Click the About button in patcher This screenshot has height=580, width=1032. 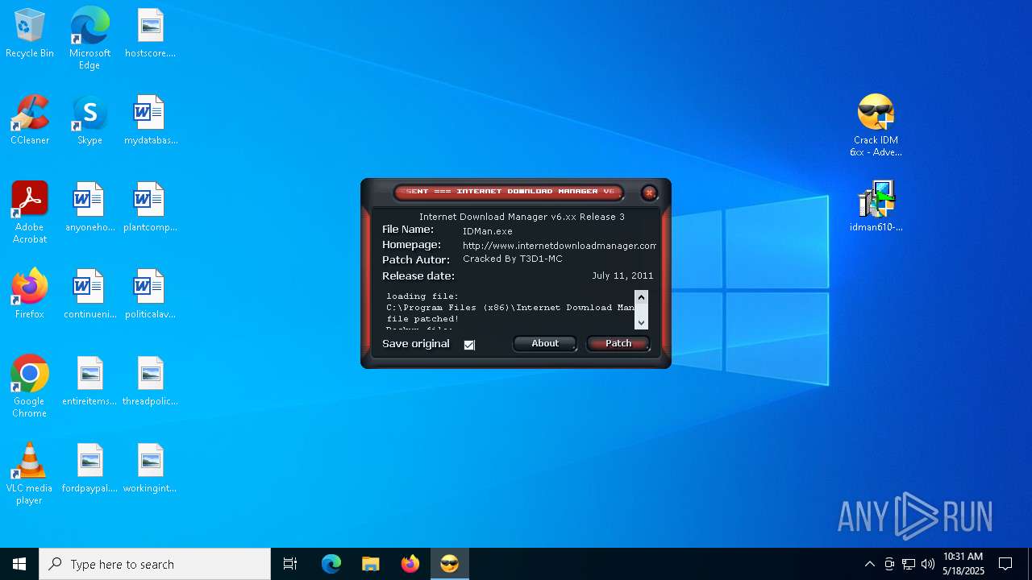coord(545,344)
